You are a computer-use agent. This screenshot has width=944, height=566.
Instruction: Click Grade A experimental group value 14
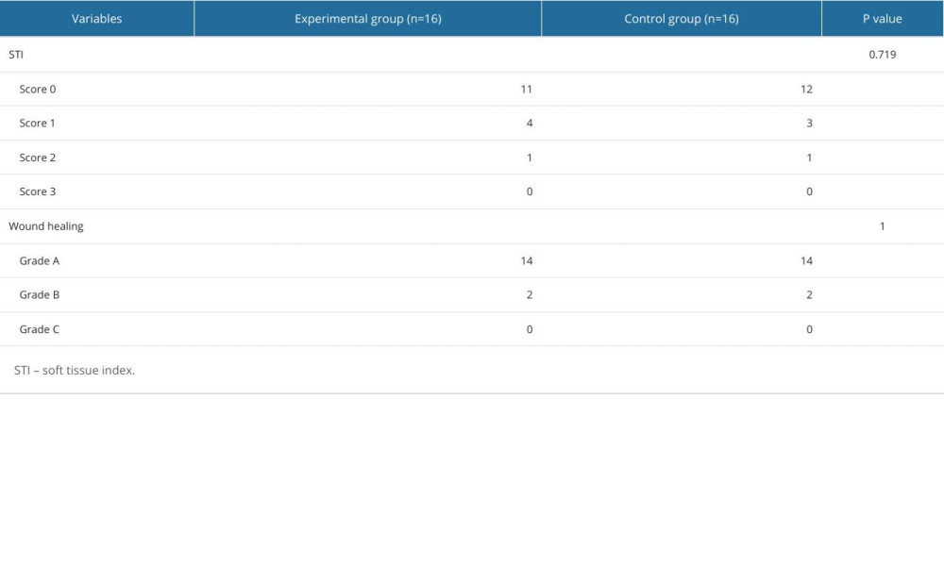tap(526, 261)
